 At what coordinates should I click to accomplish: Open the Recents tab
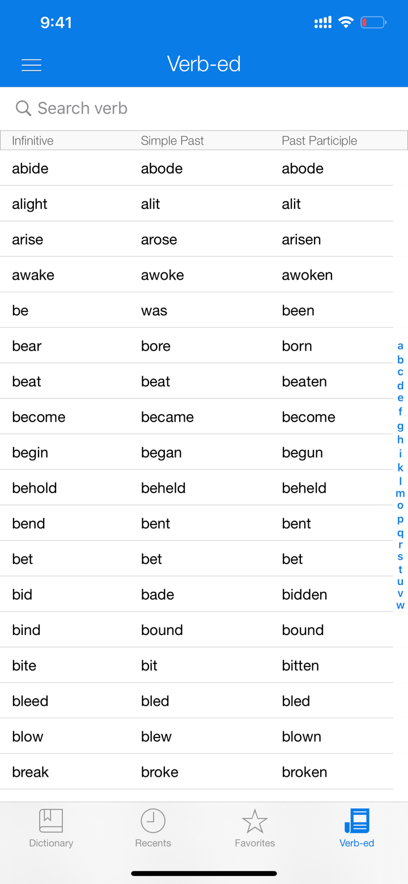152,828
